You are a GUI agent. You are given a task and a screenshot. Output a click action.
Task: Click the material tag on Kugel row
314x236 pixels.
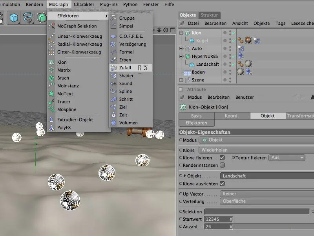pos(248,40)
